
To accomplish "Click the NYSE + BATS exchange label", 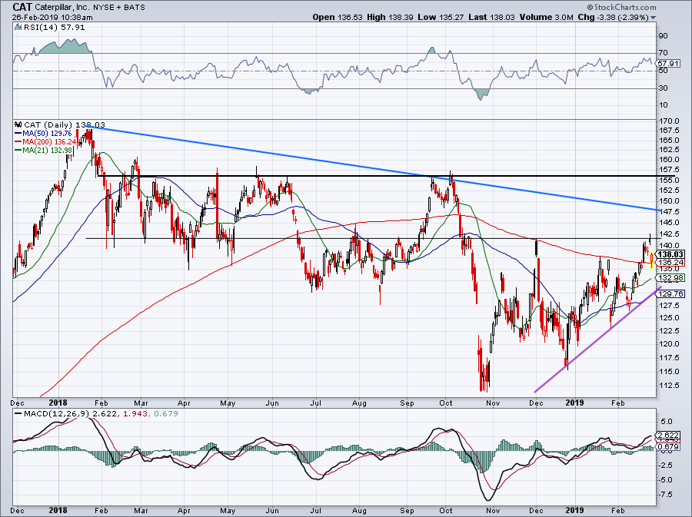I will coord(118,8).
